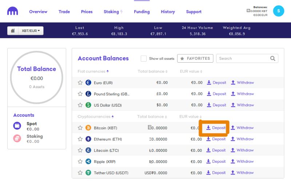Sort fiat Total balance column
The height and width of the screenshot is (181, 291).
[152, 71]
